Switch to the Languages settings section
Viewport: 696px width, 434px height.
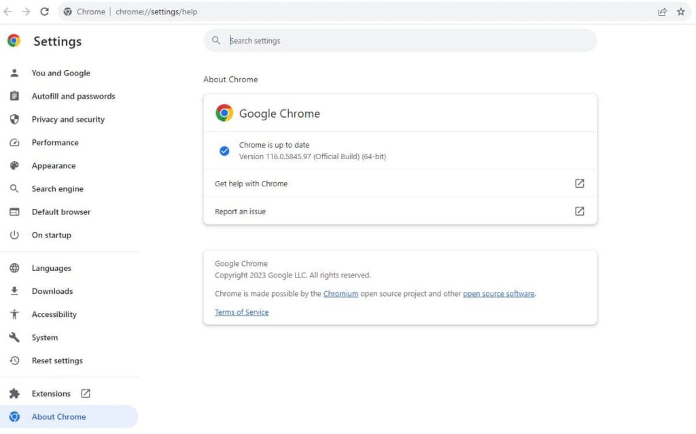[x=51, y=268]
